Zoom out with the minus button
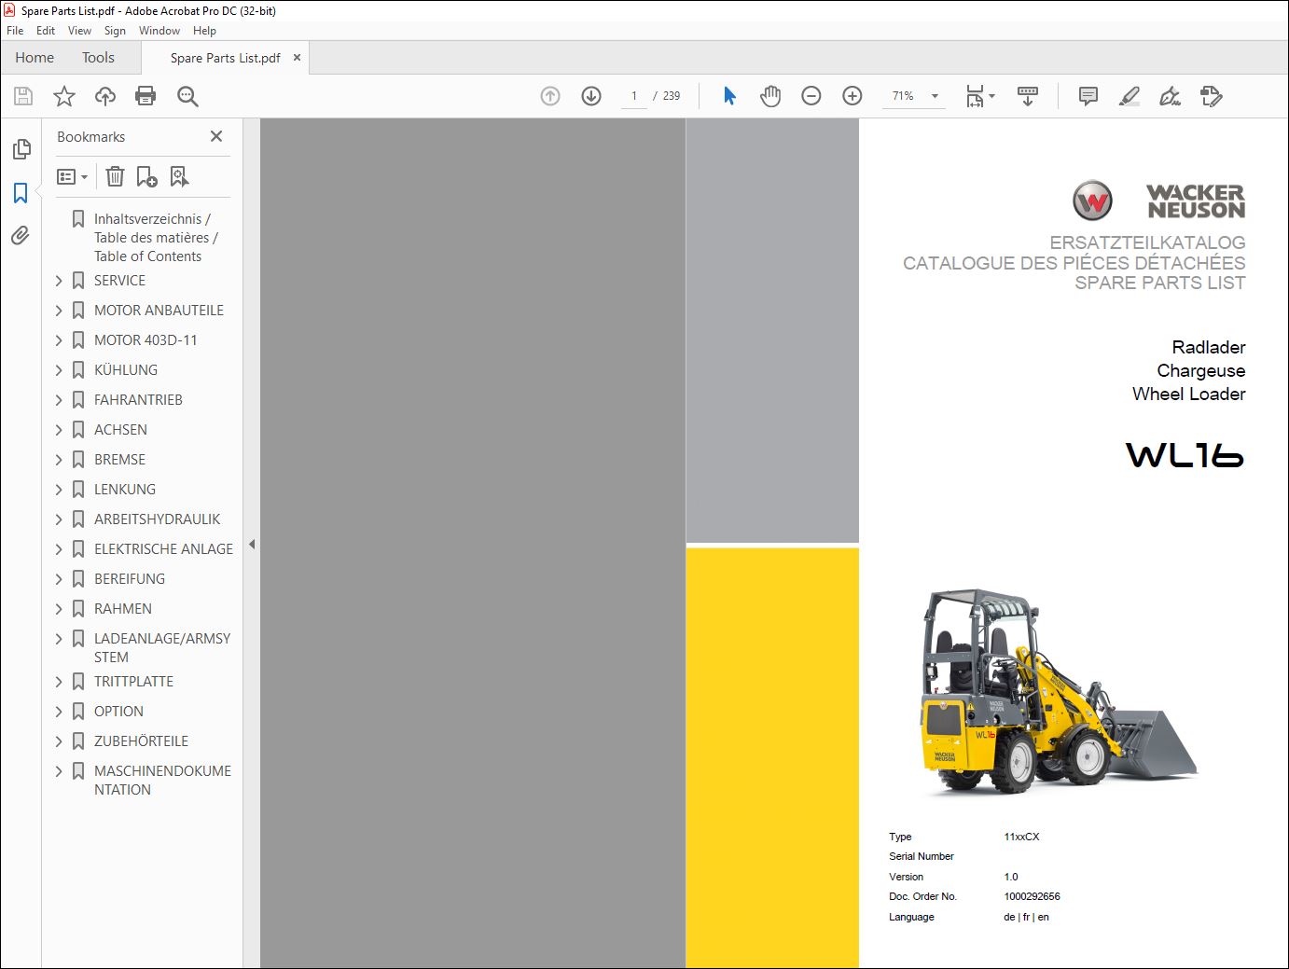 tap(811, 96)
